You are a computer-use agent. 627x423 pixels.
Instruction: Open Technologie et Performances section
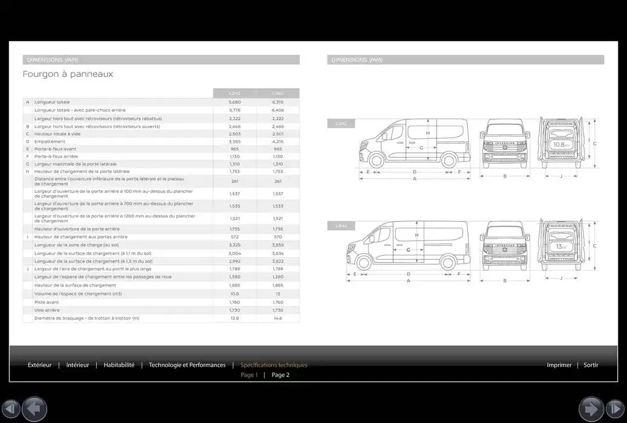pos(187,365)
